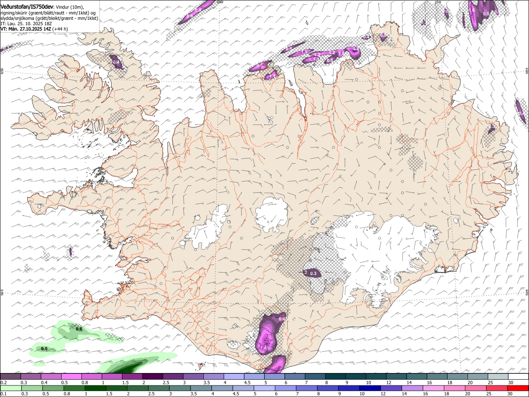Image resolution: width=529 pixels, height=397 pixels.
Task: Click the 'slydda/snjókoma' description line
Action: [49, 18]
